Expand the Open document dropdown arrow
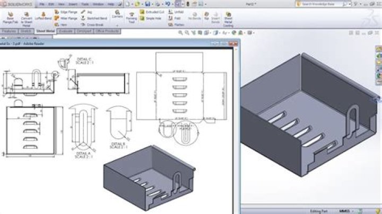The image size is (382, 214). (x=142, y=4)
